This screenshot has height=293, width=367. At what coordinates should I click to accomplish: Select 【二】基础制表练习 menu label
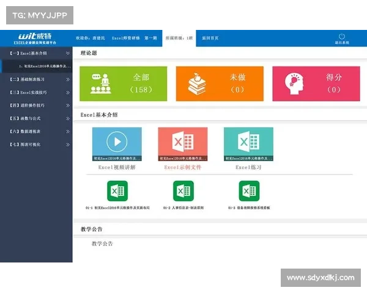pos(27,79)
